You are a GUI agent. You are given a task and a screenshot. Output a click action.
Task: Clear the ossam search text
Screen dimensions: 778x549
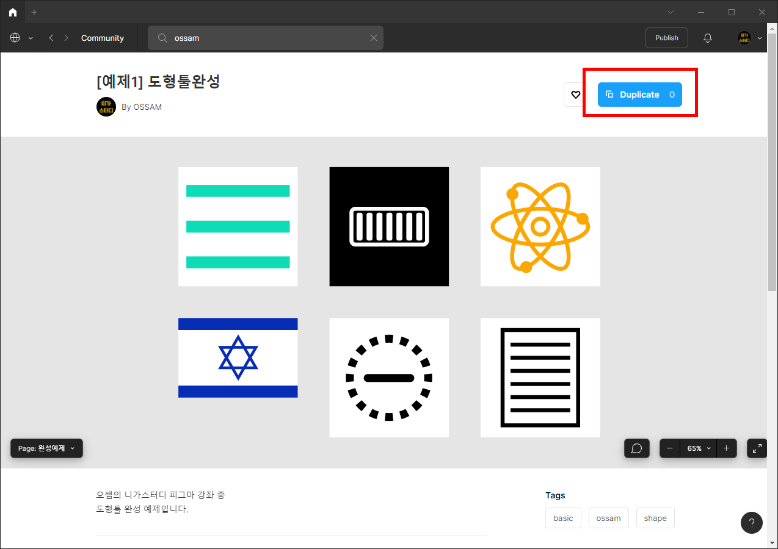click(374, 38)
